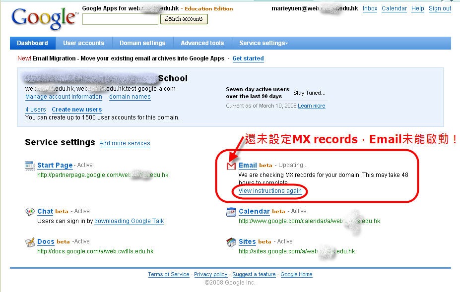Click the Google logo

(x=45, y=18)
